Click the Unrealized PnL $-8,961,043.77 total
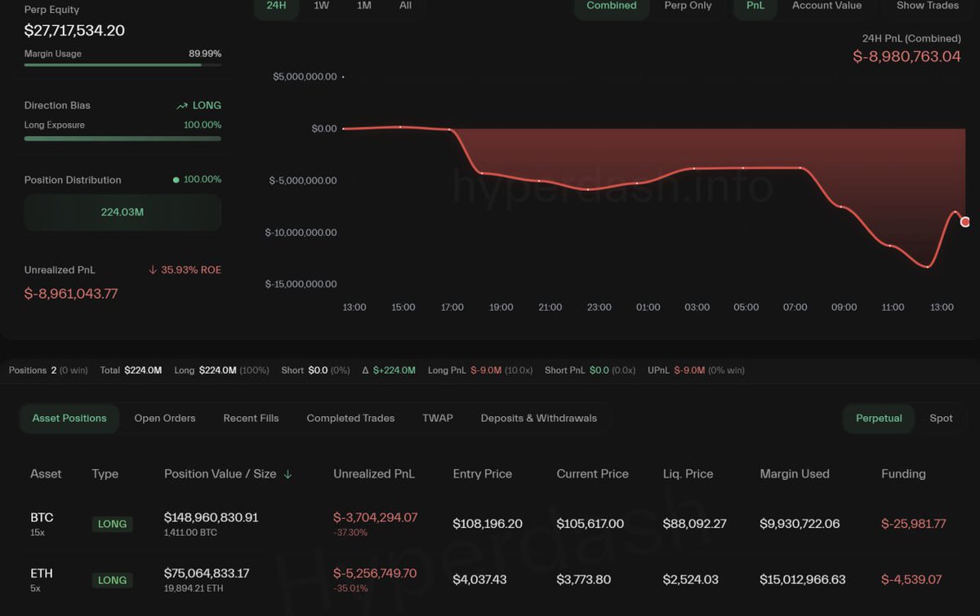 (71, 294)
